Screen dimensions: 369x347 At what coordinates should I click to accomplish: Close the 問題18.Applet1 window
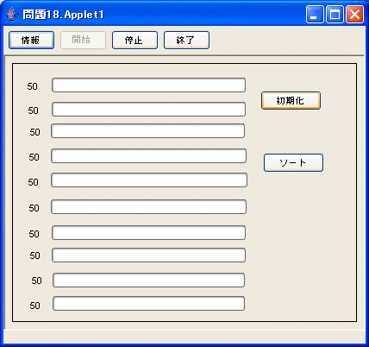[354, 14]
